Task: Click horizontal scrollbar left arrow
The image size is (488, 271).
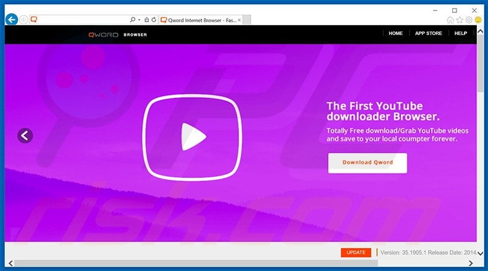Action: [11, 263]
